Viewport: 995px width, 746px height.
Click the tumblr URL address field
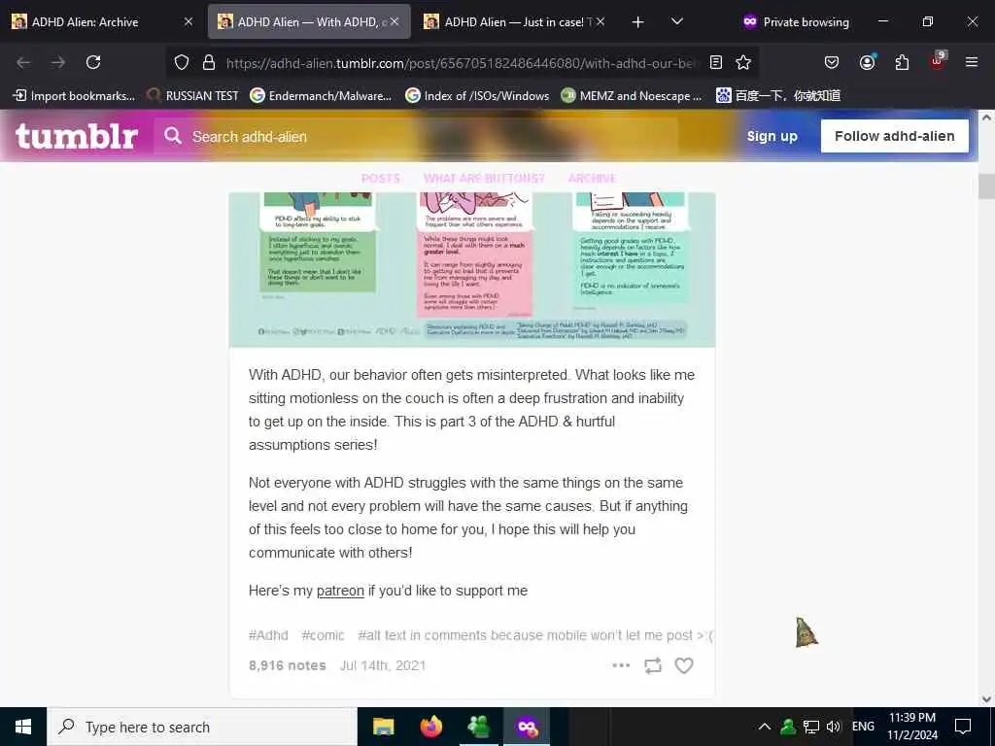(462, 63)
